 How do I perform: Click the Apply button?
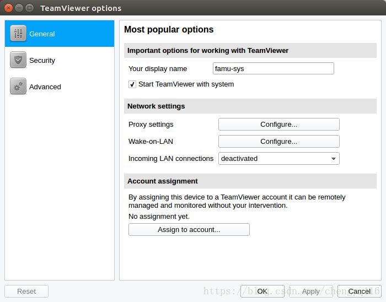311,292
